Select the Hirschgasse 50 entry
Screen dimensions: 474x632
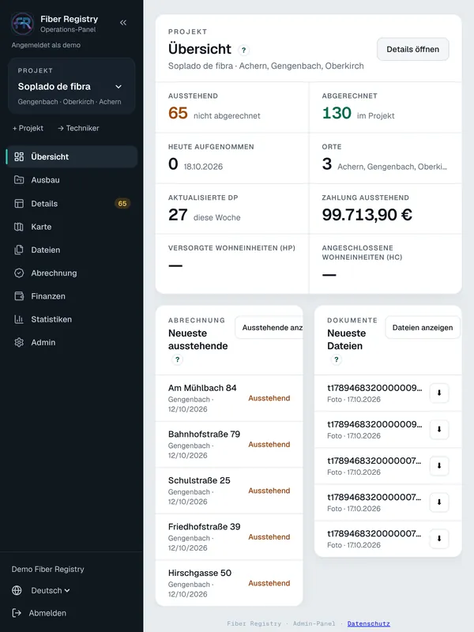pyautogui.click(x=229, y=583)
